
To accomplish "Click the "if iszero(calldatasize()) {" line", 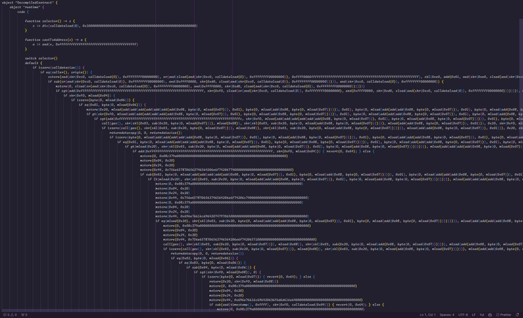I will (x=58, y=67).
